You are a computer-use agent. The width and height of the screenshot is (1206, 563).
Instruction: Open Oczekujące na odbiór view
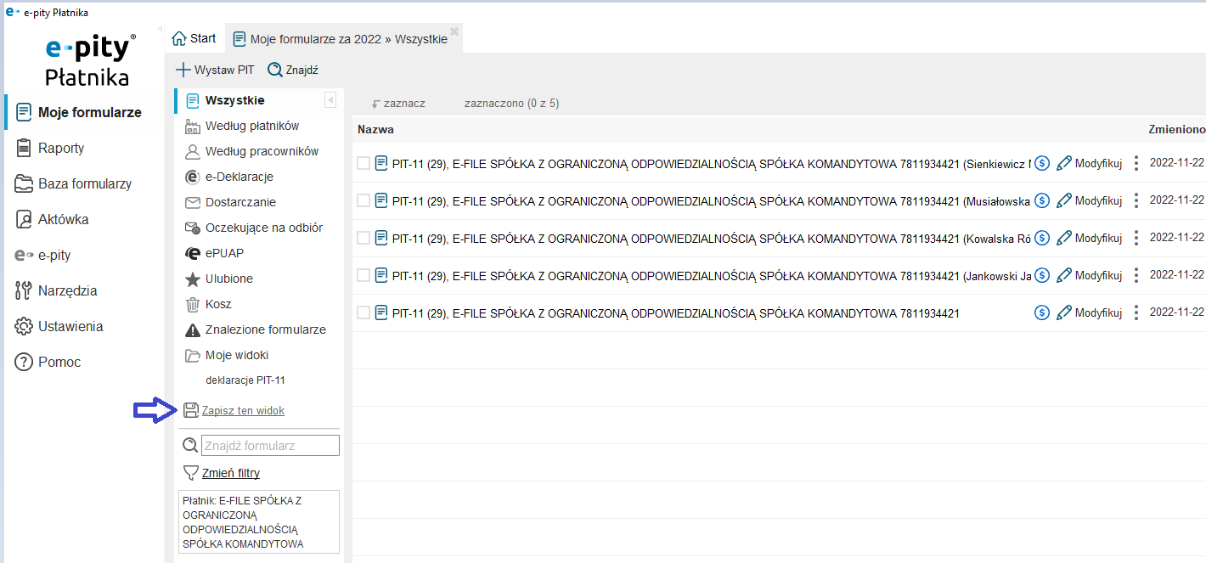click(x=253, y=228)
